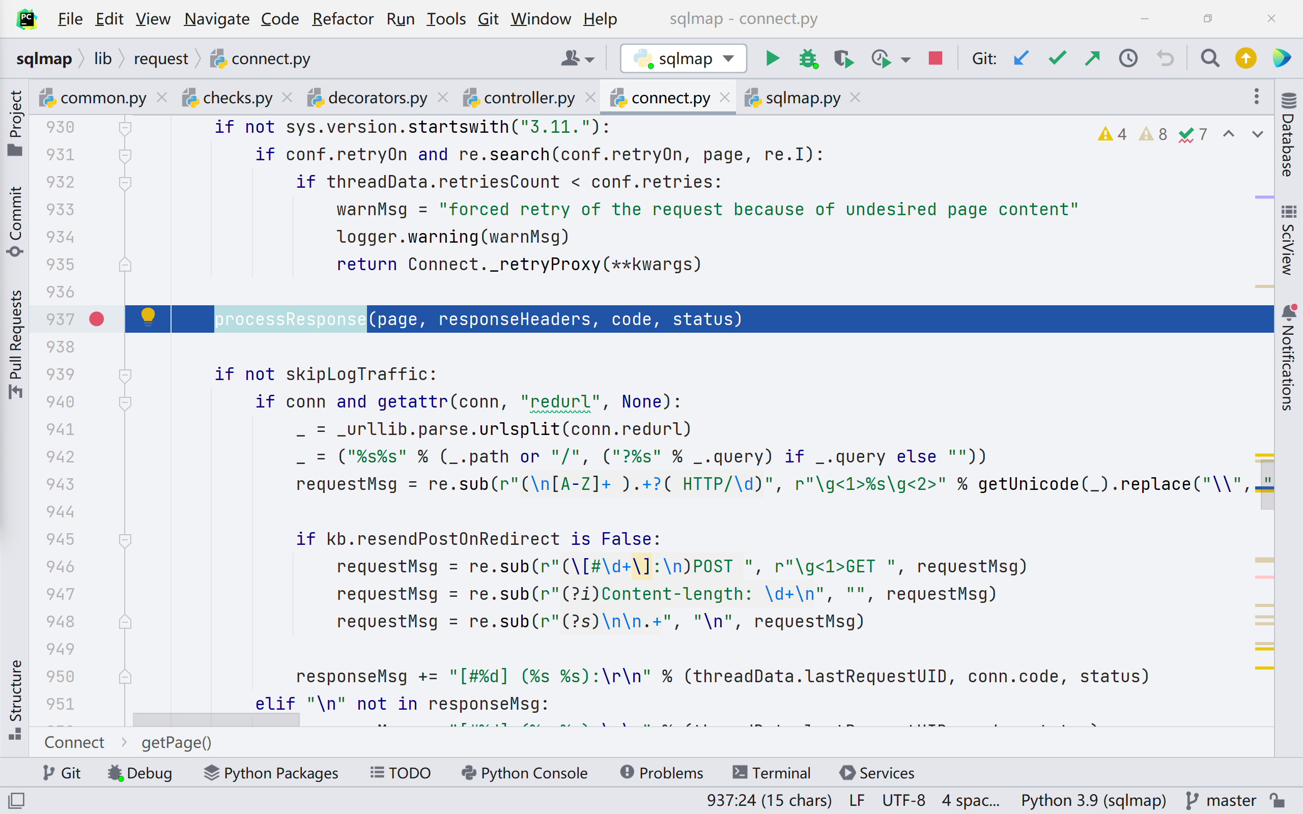Image resolution: width=1303 pixels, height=814 pixels.
Task: Click the master branch widget
Action: [1221, 801]
